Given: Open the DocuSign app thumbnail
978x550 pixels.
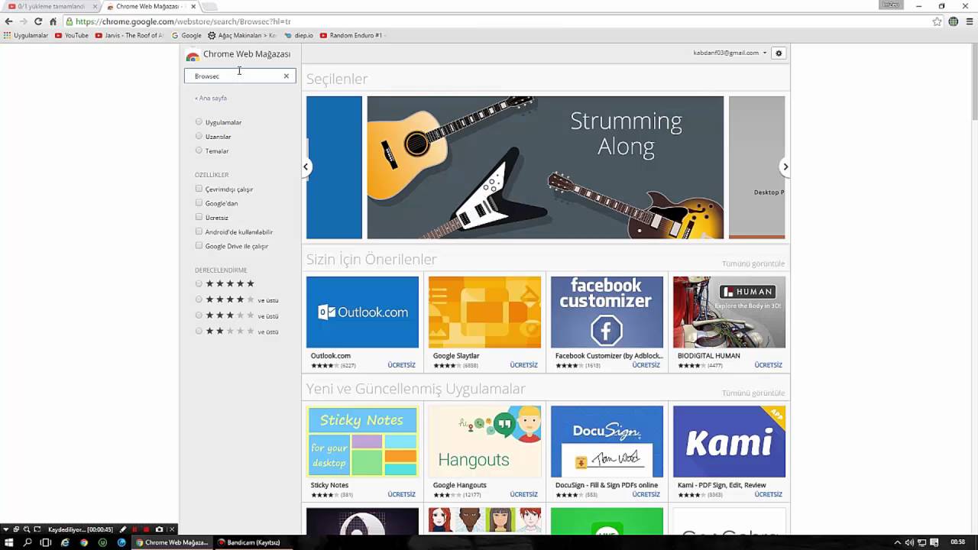Looking at the screenshot, I should pyautogui.click(x=607, y=442).
